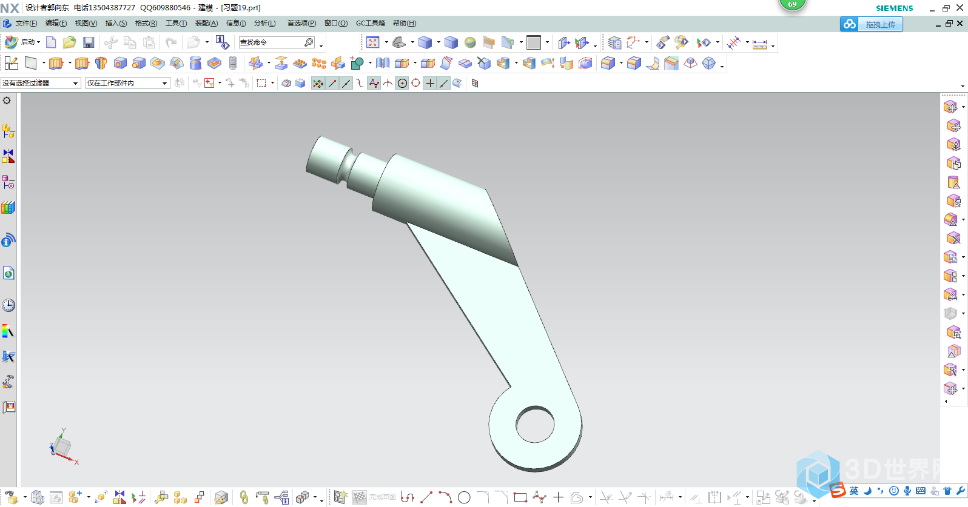Open the 帮助(H) menu

click(405, 23)
